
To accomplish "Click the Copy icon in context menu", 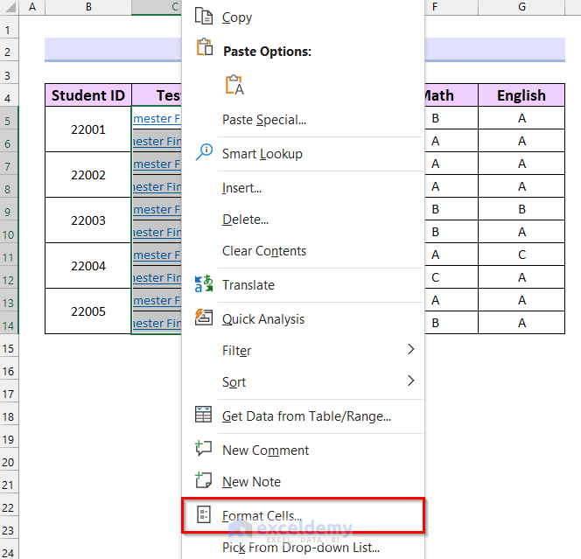I will [x=204, y=17].
